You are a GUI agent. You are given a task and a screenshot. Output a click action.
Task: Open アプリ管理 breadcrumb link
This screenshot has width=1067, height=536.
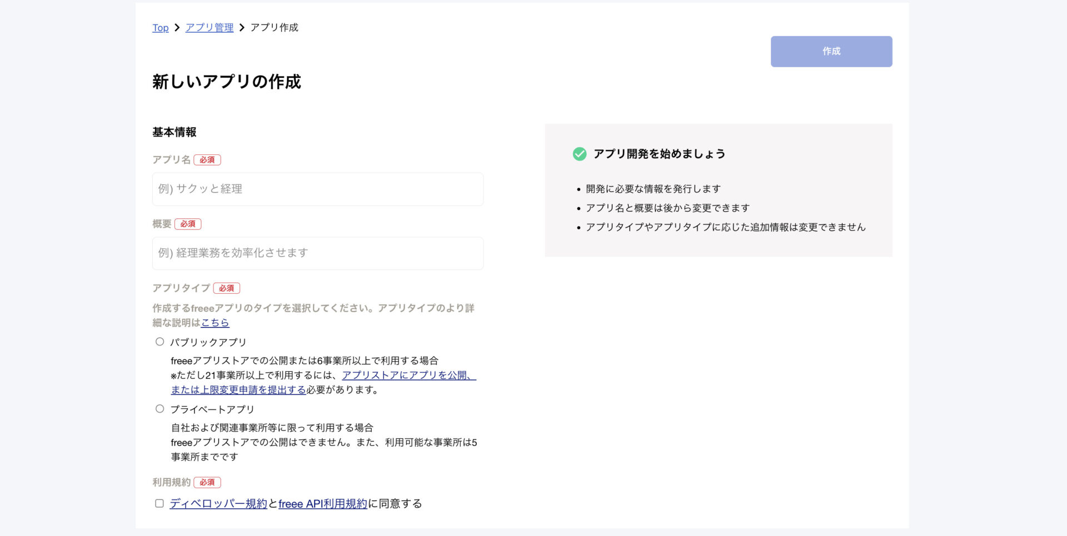click(x=210, y=28)
